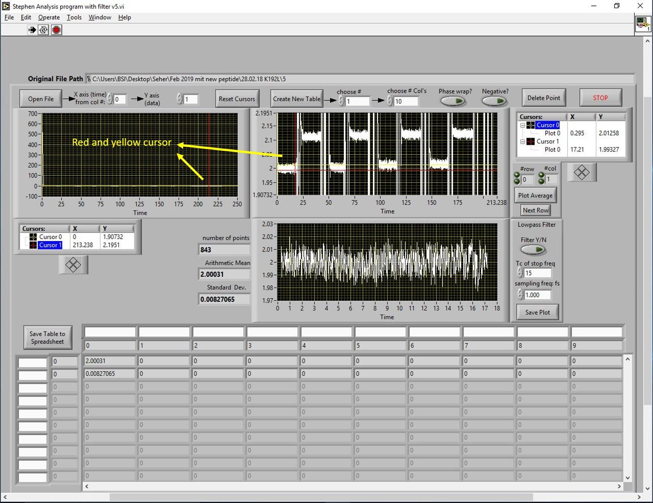Click the Save Table to Spreadsheet button
Image resolution: width=653 pixels, height=503 pixels.
click(47, 338)
